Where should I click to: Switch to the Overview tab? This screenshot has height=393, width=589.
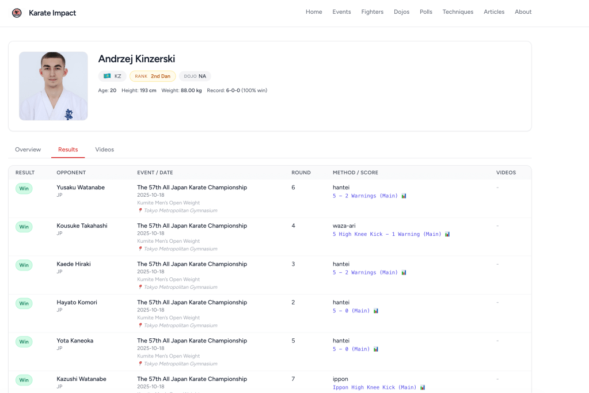[28, 150]
